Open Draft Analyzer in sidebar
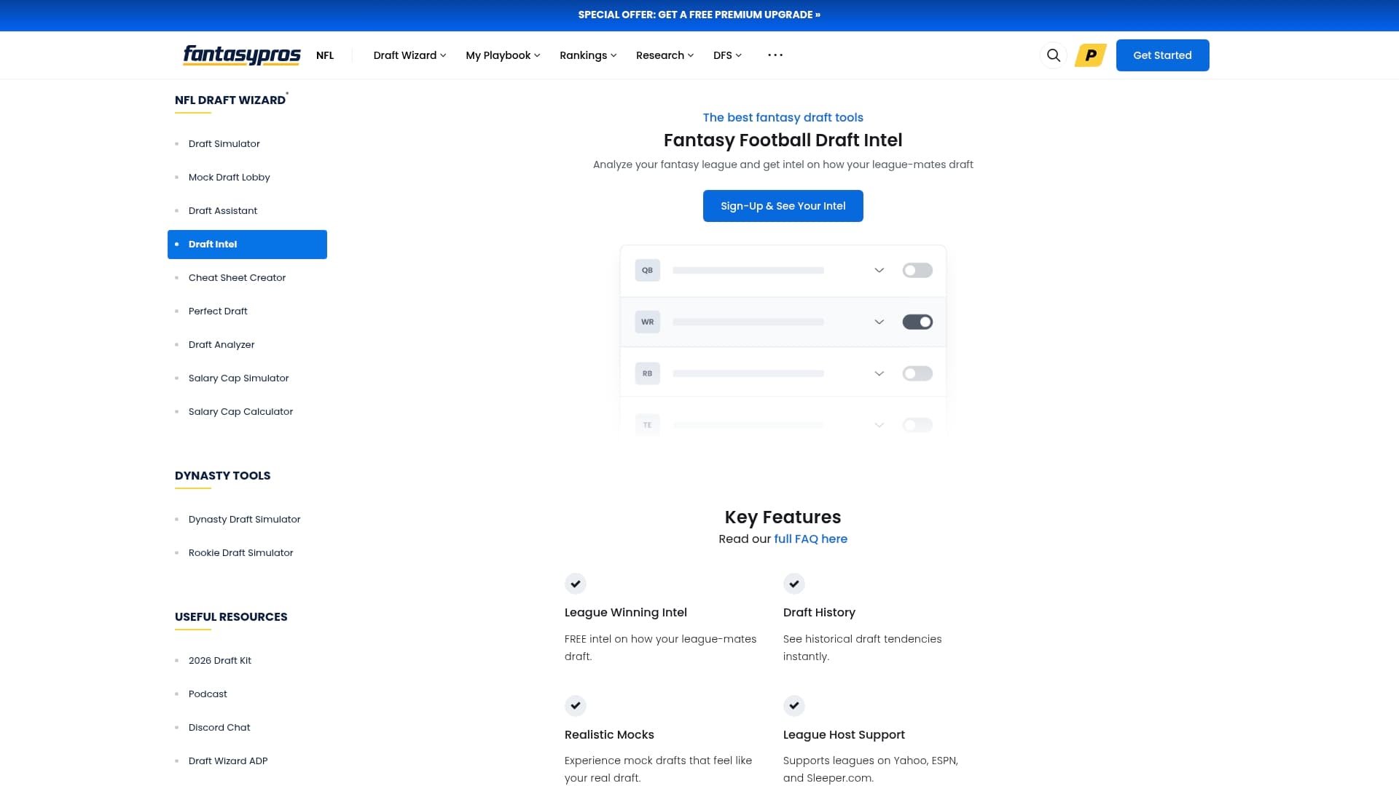Image resolution: width=1399 pixels, height=786 pixels. point(222,345)
